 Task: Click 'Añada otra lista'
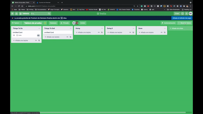pos(180,28)
